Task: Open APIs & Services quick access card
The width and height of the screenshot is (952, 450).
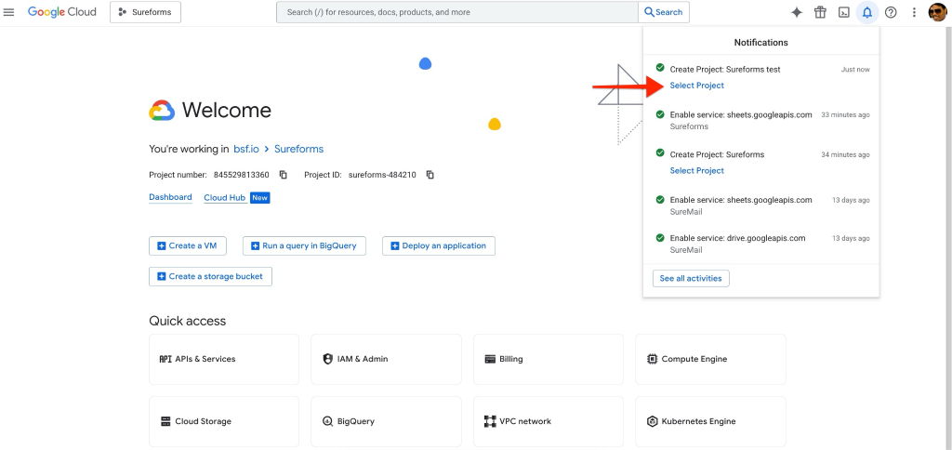Action: click(223, 359)
